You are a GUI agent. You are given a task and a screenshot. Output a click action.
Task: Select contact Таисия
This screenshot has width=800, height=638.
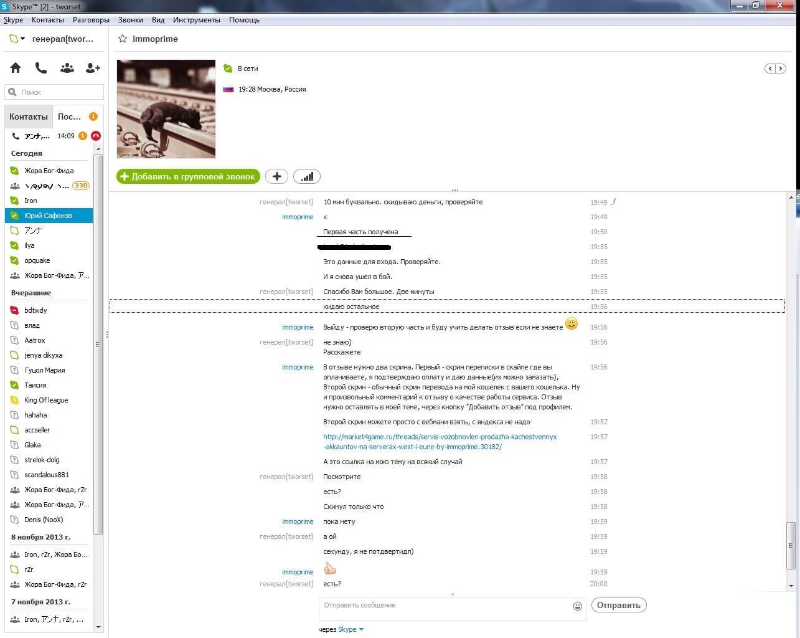coord(49,385)
